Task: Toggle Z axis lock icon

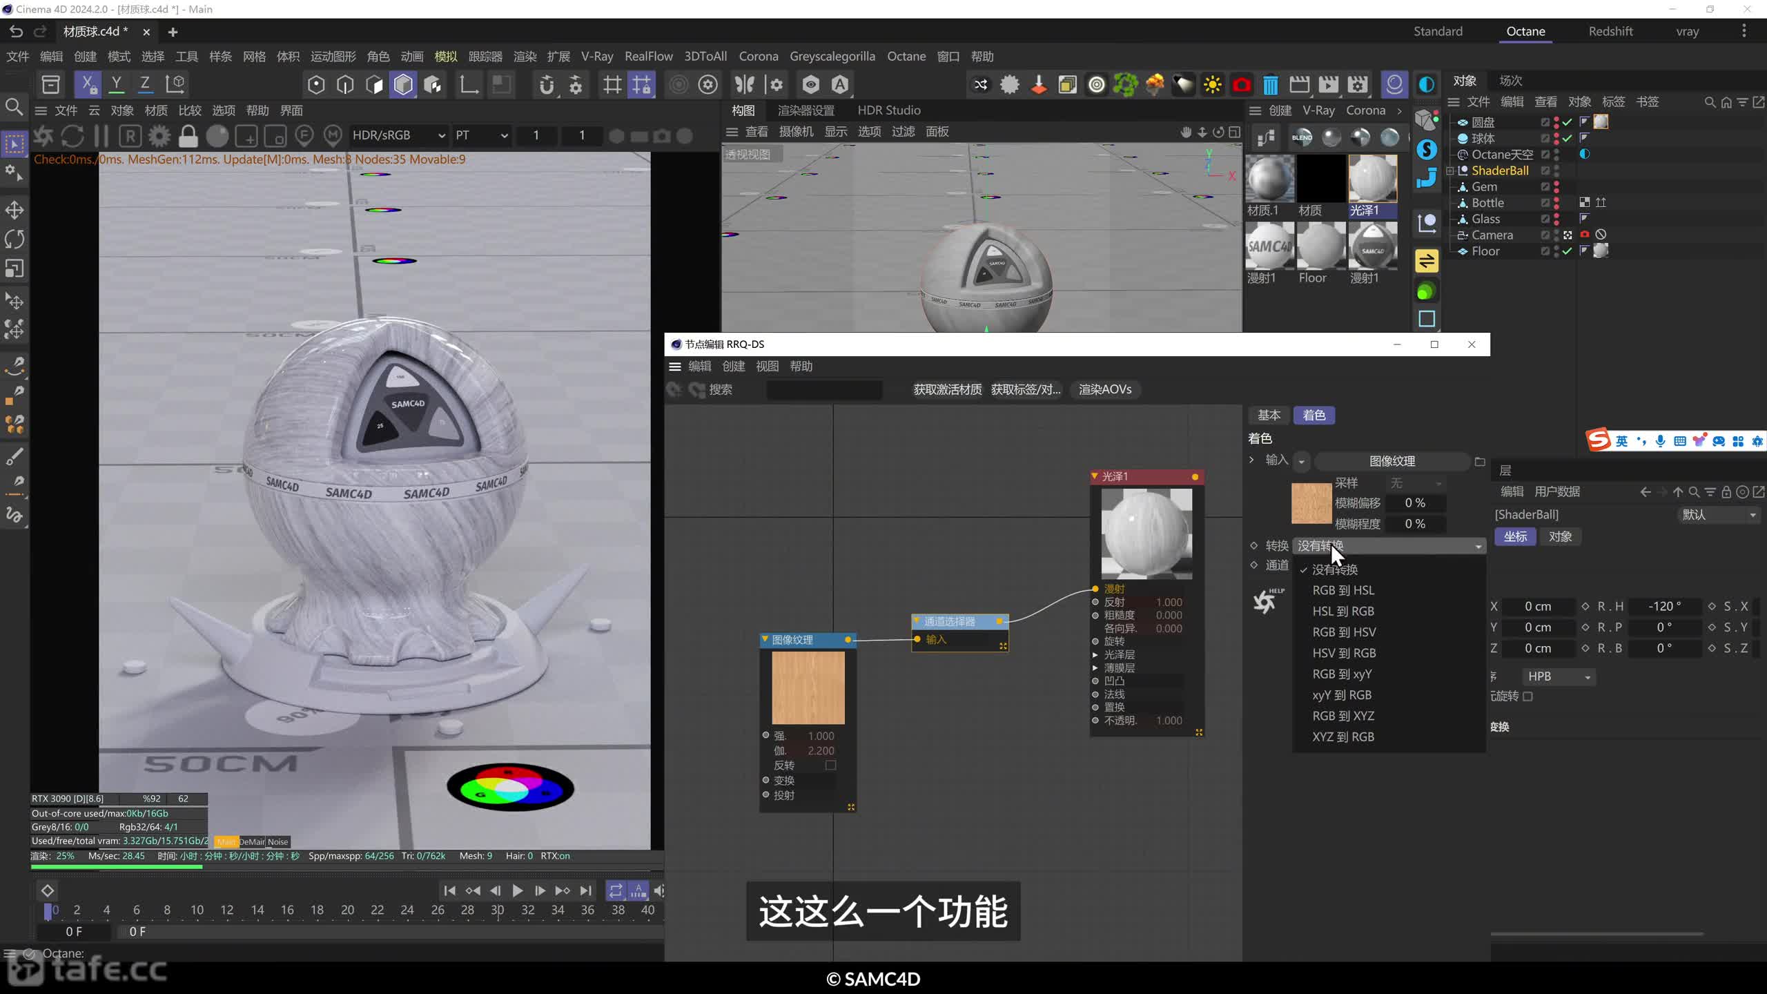Action: [145, 84]
